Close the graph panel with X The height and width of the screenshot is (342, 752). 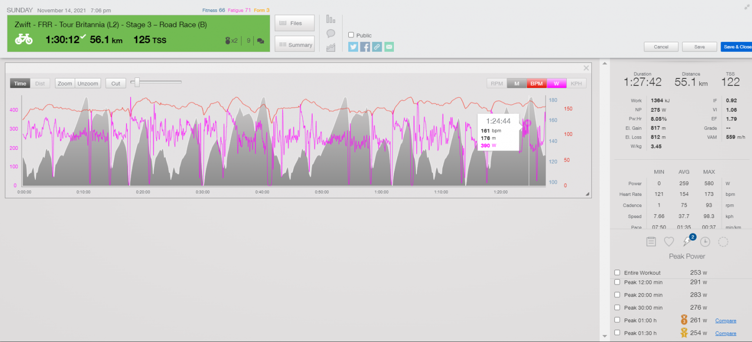pos(586,68)
